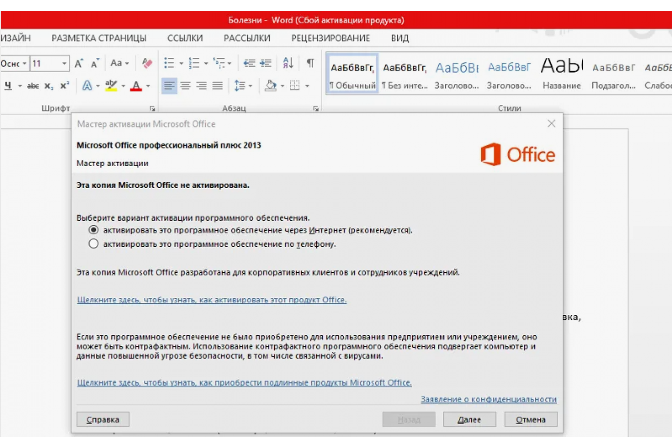
Task: Open the underline style dropdown arrow
Action: click(x=20, y=86)
